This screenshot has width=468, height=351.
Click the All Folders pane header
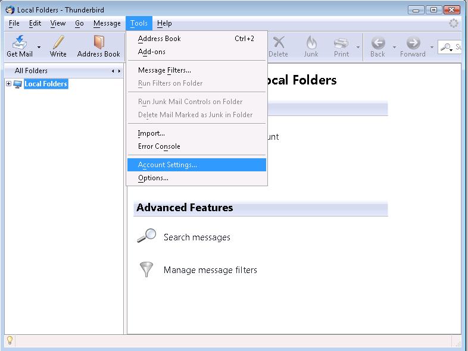pos(64,71)
